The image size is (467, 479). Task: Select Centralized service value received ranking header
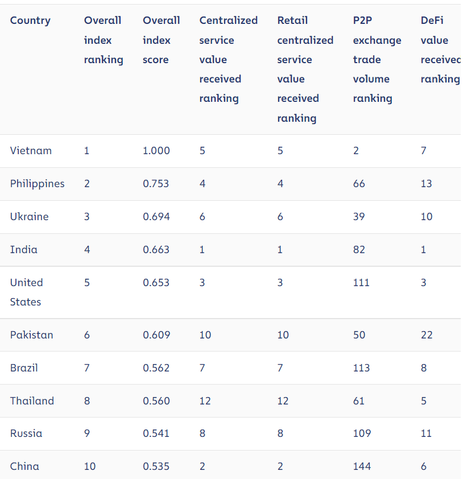(229, 59)
